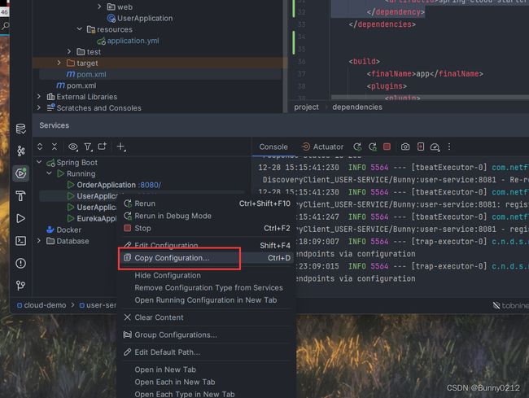Open application.yml file
This screenshot has height=398, width=529.
tap(133, 41)
